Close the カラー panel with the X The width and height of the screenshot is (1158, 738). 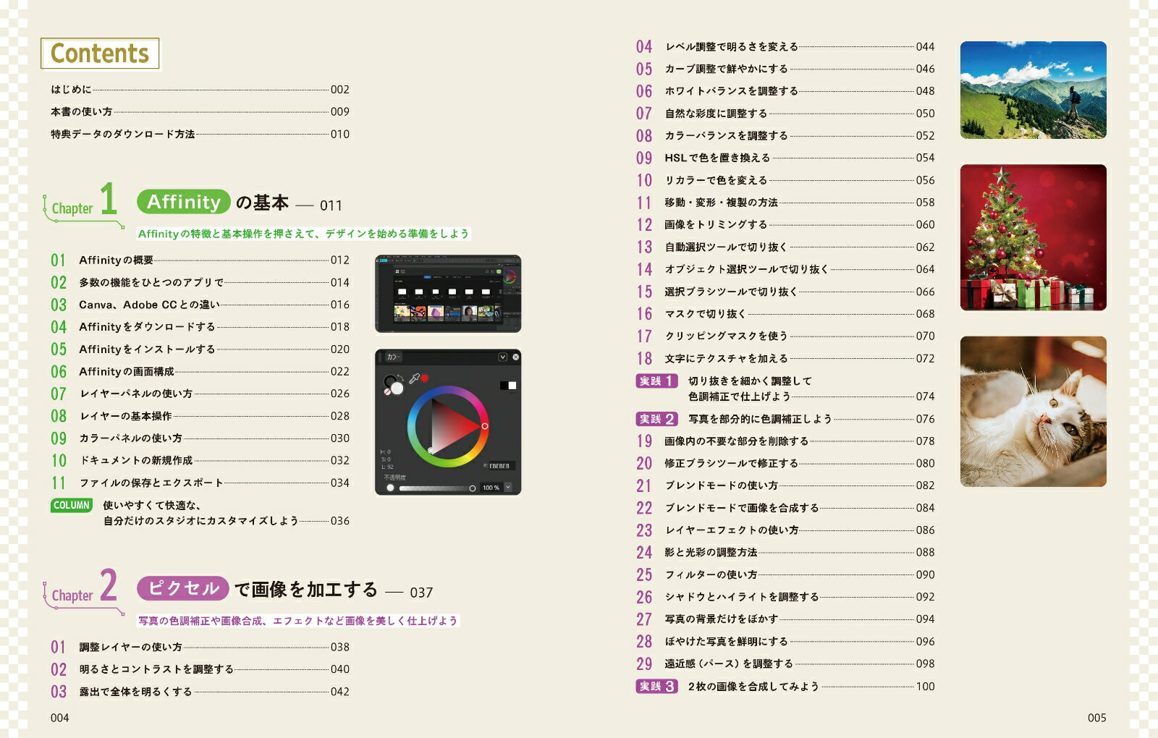pos(515,357)
